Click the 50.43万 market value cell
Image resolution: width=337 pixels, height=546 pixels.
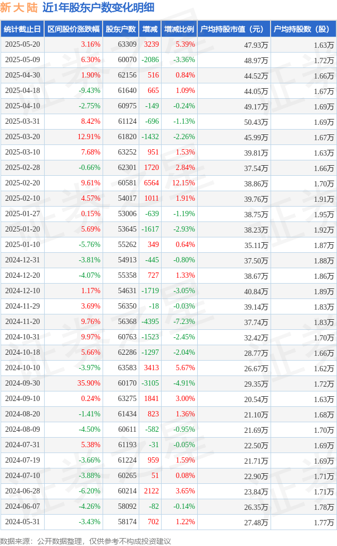256,122
